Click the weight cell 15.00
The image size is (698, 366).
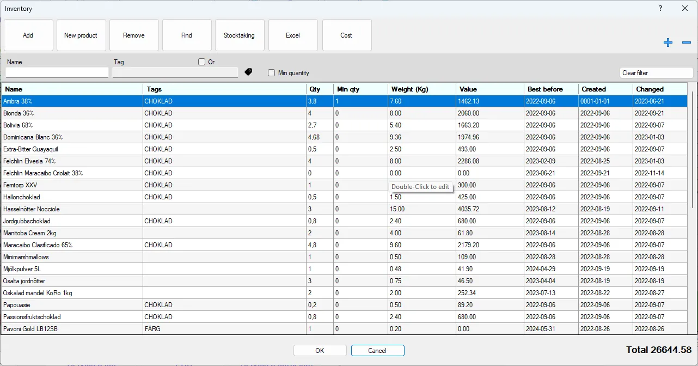(422, 209)
